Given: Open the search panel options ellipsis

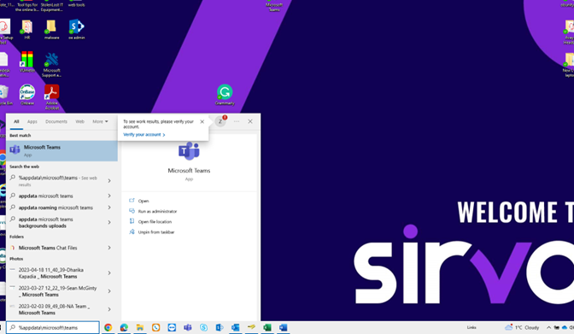Looking at the screenshot, I should pos(237,121).
